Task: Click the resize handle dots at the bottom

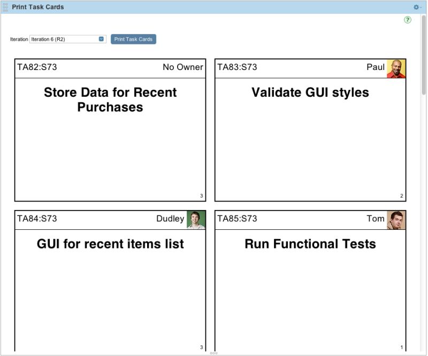Action: [214, 353]
